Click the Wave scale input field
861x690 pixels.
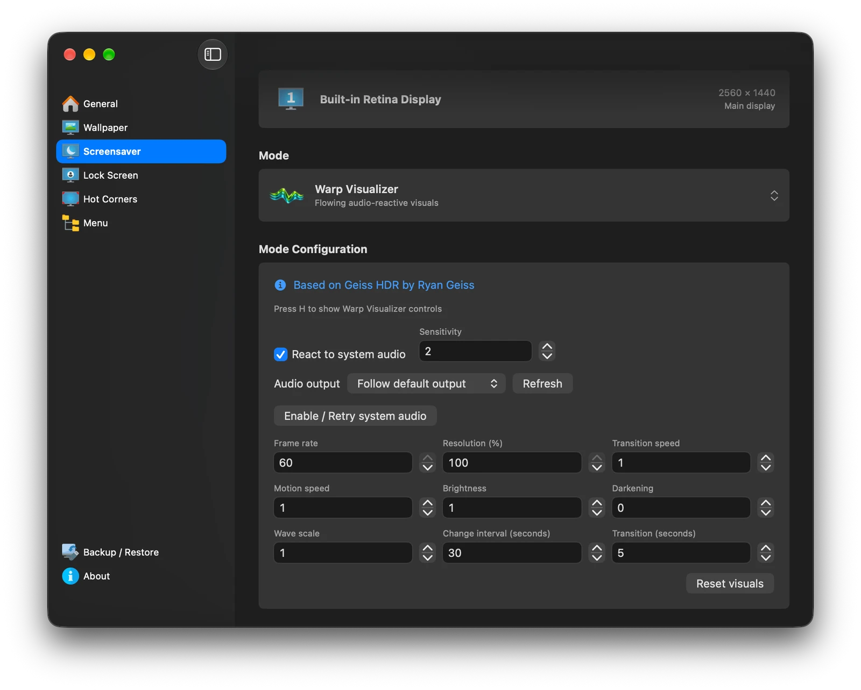[343, 553]
